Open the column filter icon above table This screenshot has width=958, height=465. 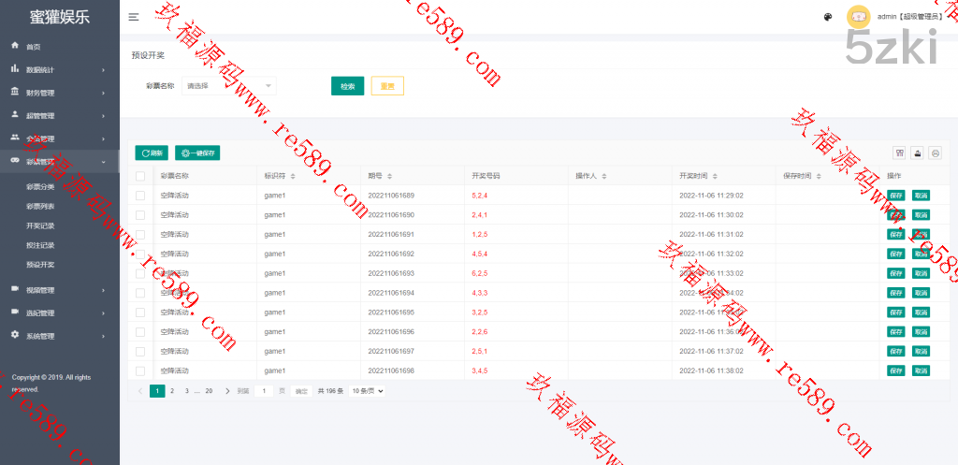pyautogui.click(x=899, y=153)
